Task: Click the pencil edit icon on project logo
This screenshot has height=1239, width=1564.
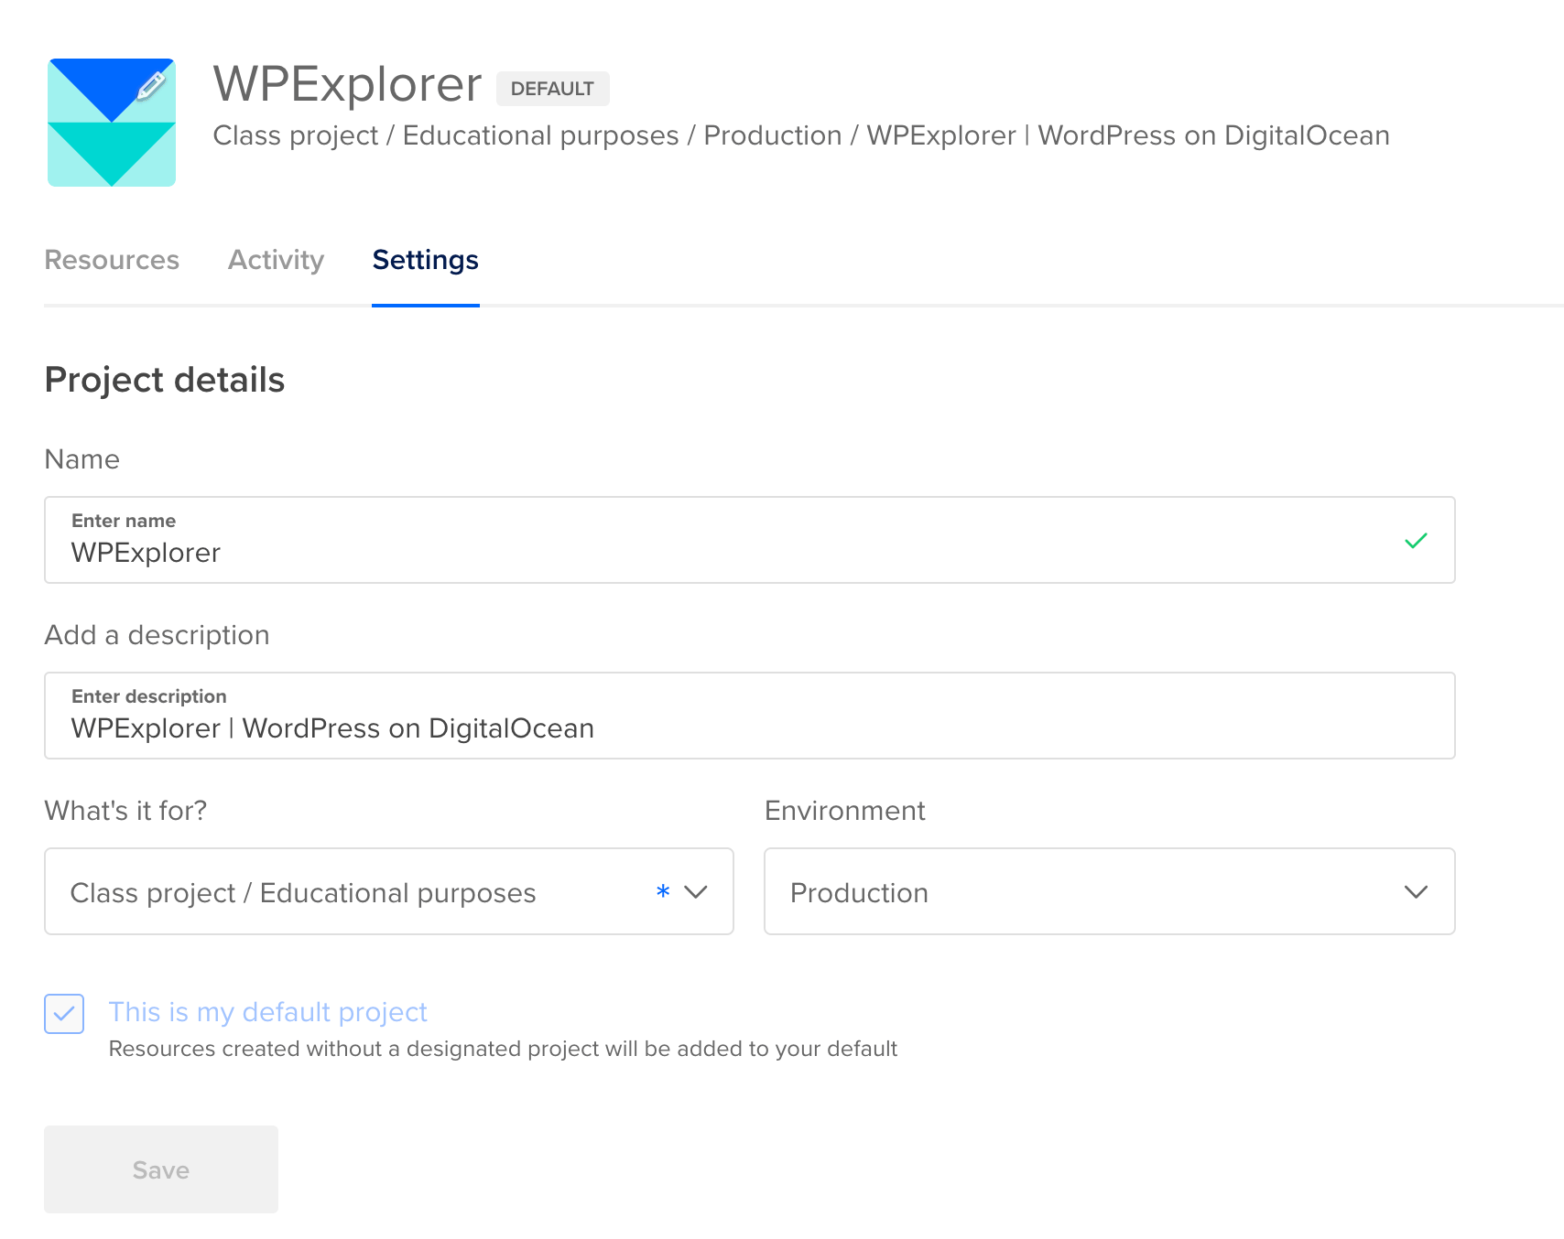Action: tap(151, 86)
